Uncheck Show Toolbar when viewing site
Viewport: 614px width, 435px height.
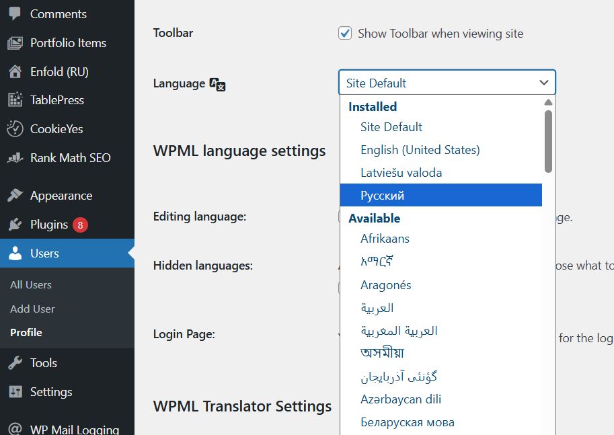coord(345,32)
